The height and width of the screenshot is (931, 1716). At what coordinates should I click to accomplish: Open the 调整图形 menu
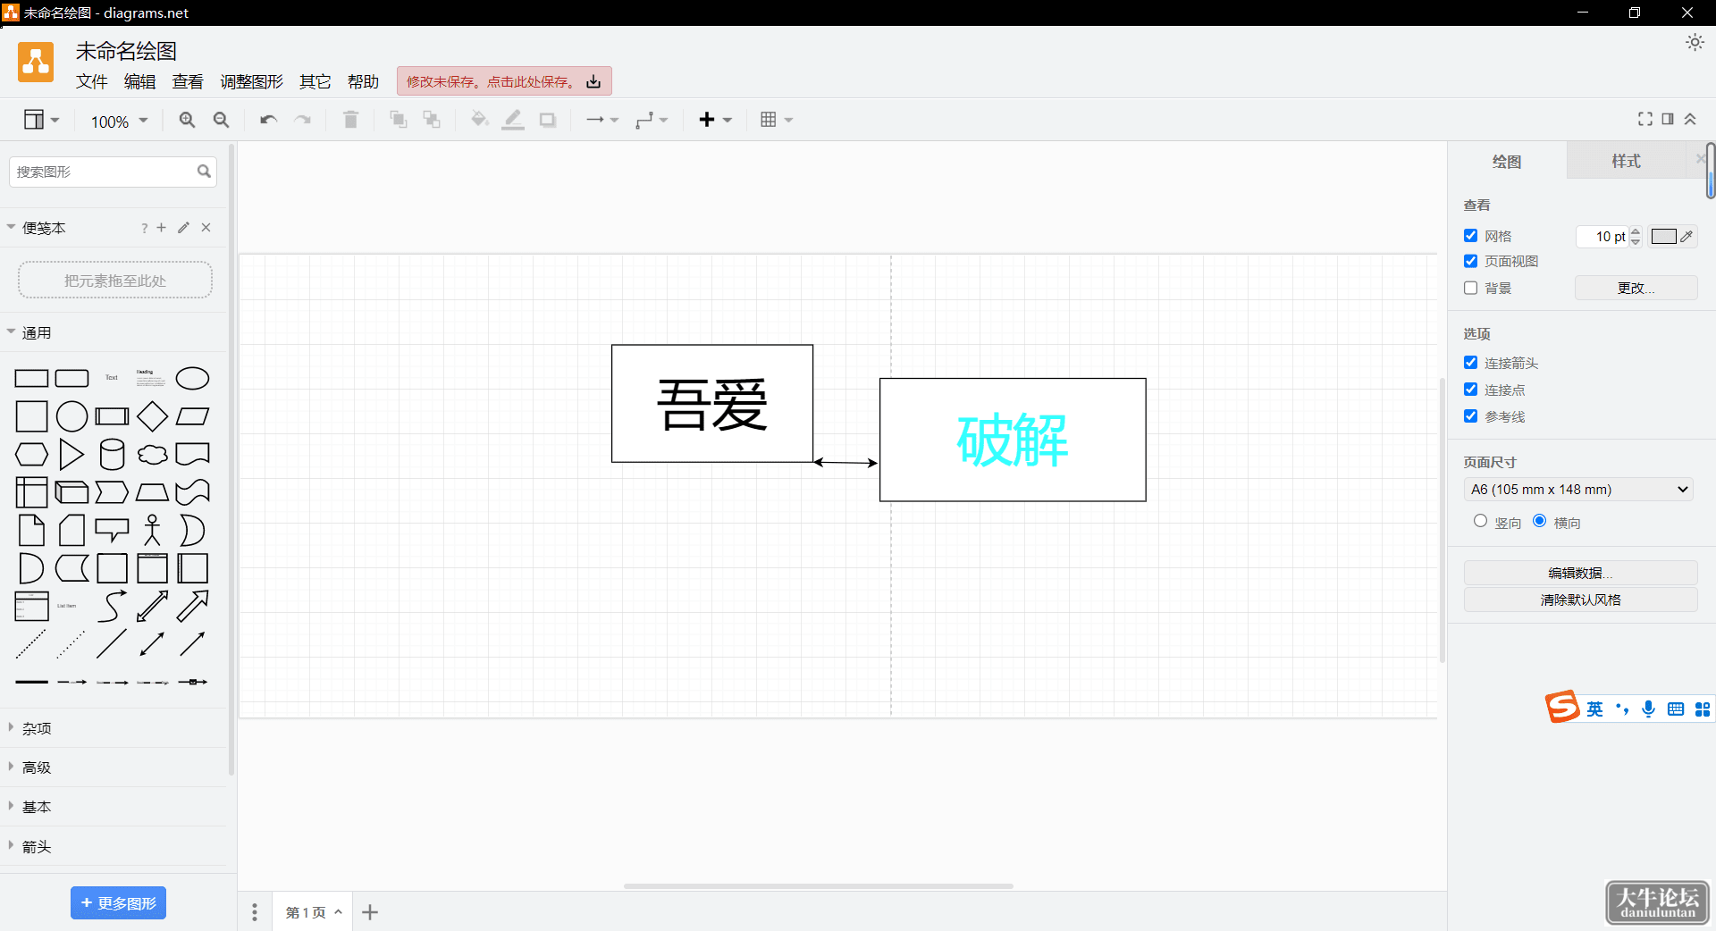[x=252, y=81]
